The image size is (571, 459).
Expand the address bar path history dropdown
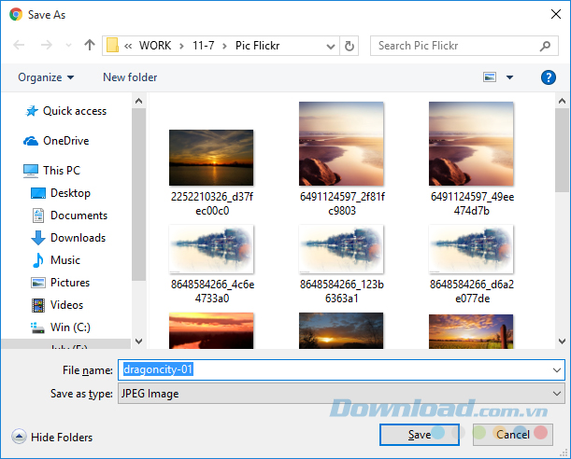[x=330, y=45]
